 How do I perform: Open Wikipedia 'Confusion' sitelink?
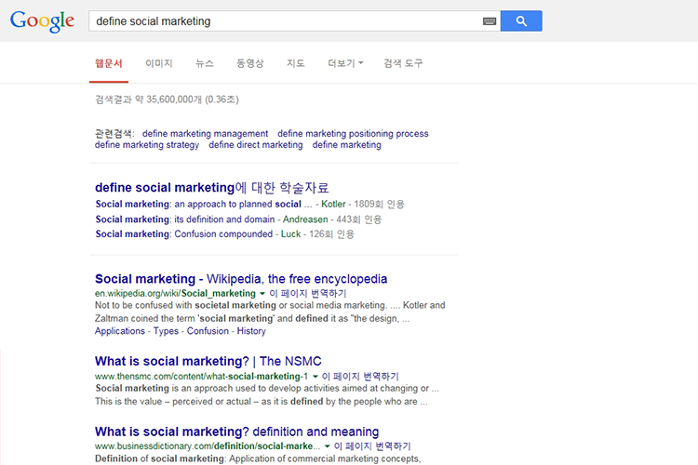coord(208,331)
